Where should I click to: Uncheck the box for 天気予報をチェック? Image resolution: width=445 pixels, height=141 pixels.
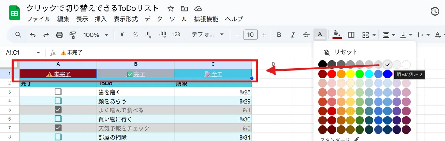pyautogui.click(x=58, y=128)
